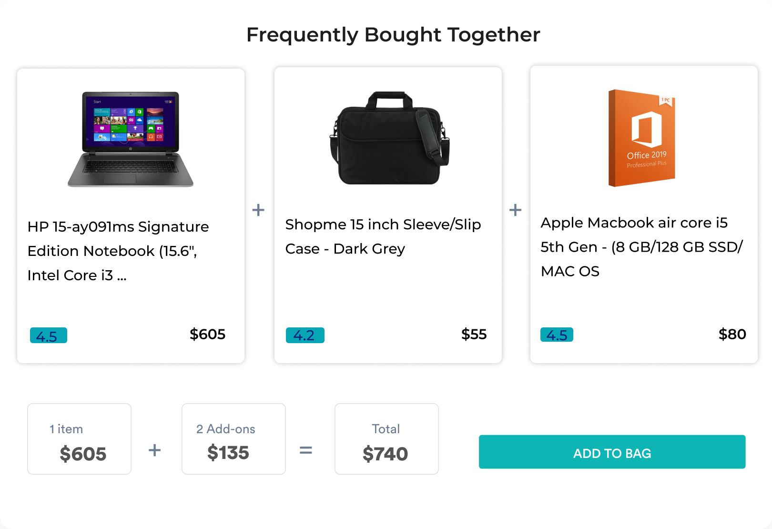Click the 4.5 rating badge on Apple Macbook card
The width and height of the screenshot is (772, 529).
click(557, 335)
